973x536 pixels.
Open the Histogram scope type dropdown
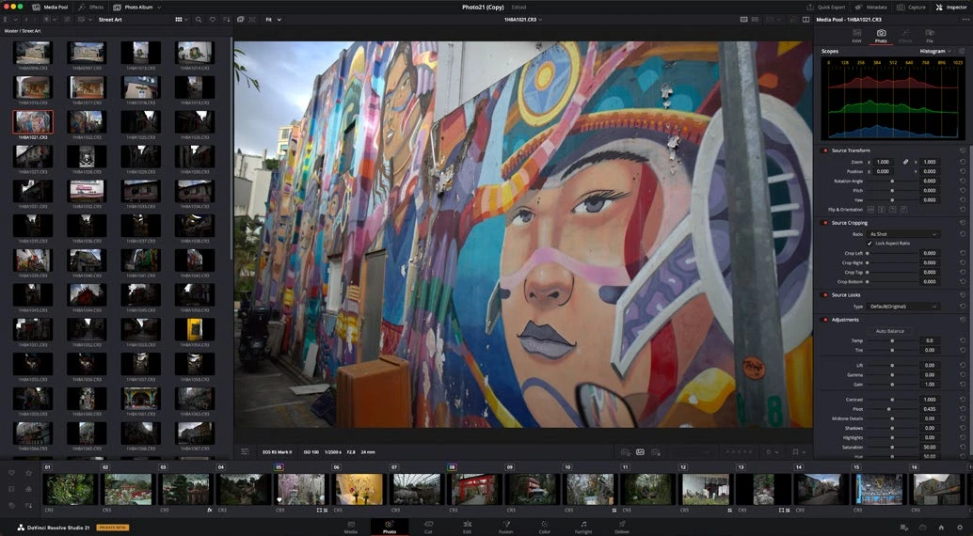click(935, 51)
